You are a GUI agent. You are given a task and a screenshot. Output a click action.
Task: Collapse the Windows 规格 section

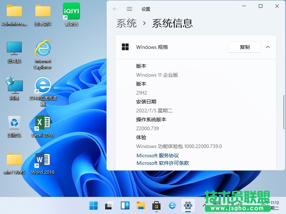267,47
